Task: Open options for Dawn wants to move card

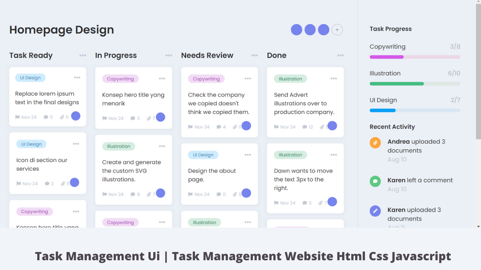Action: pos(334,155)
